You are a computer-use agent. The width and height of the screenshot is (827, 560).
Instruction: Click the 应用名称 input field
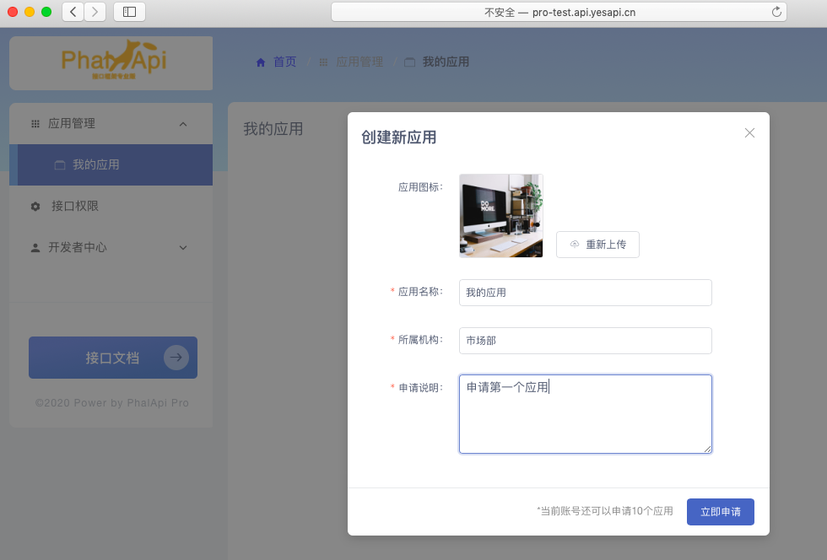(x=585, y=293)
